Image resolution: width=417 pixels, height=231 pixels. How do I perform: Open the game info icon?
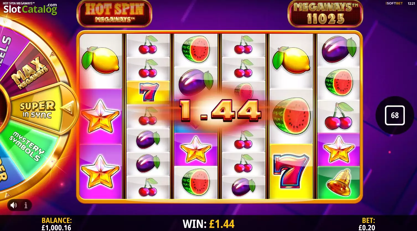[x=26, y=205]
